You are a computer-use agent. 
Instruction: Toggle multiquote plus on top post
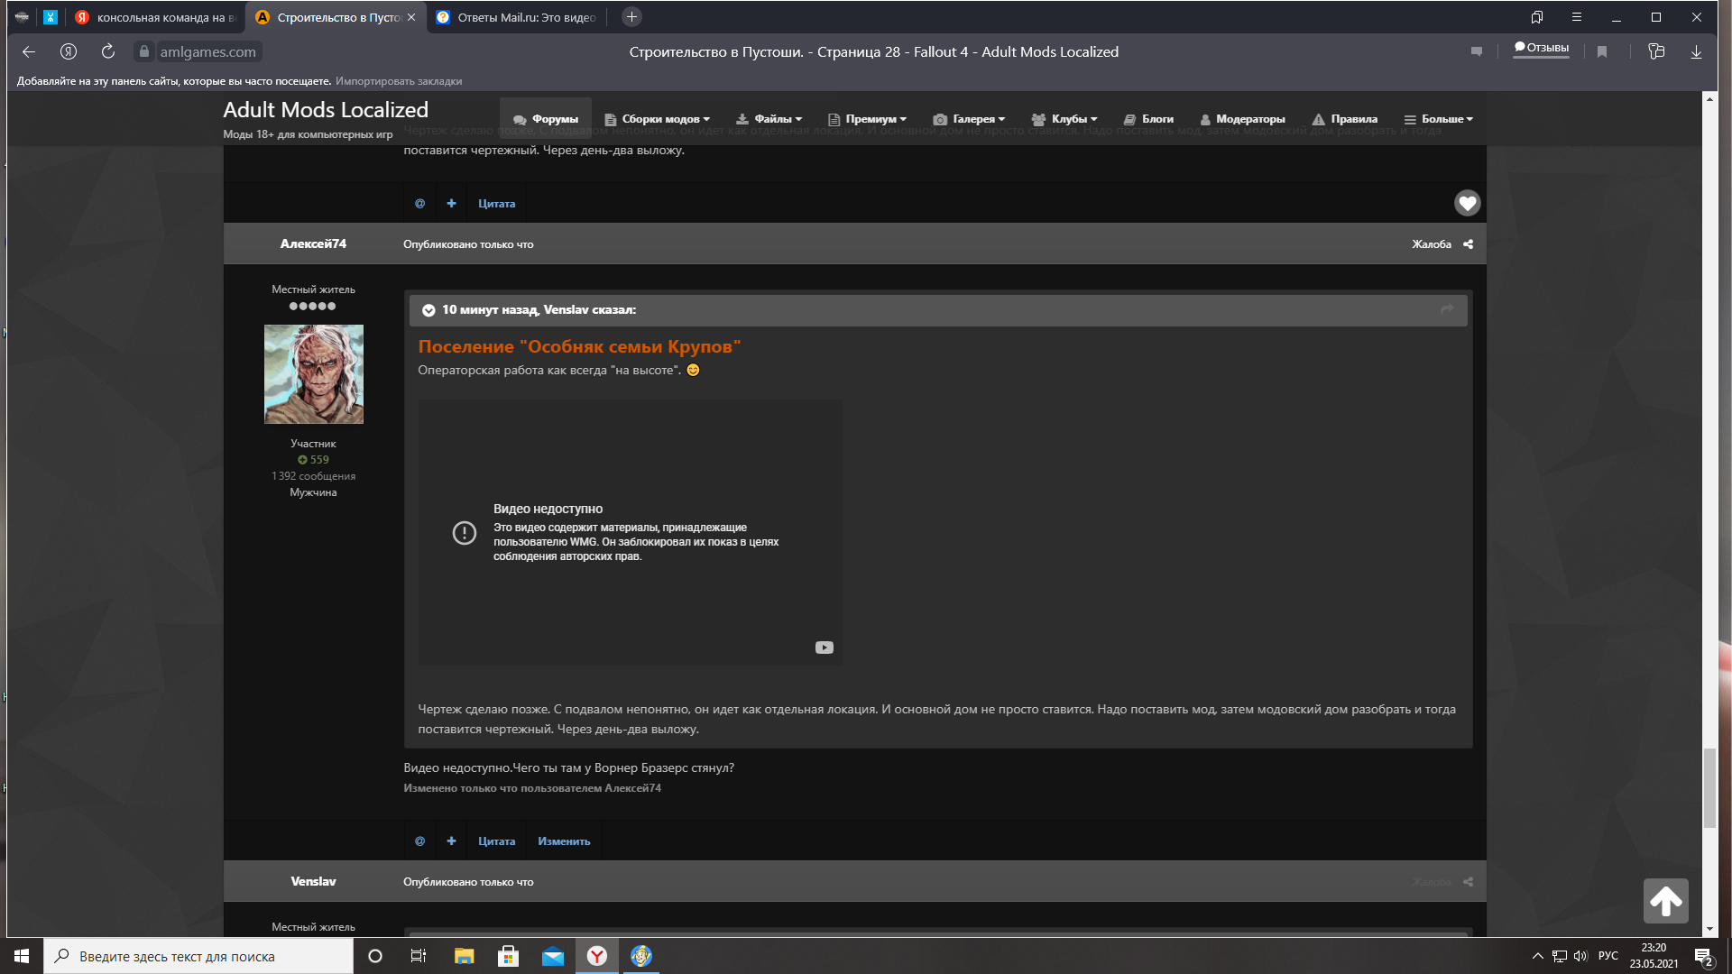[x=451, y=203]
